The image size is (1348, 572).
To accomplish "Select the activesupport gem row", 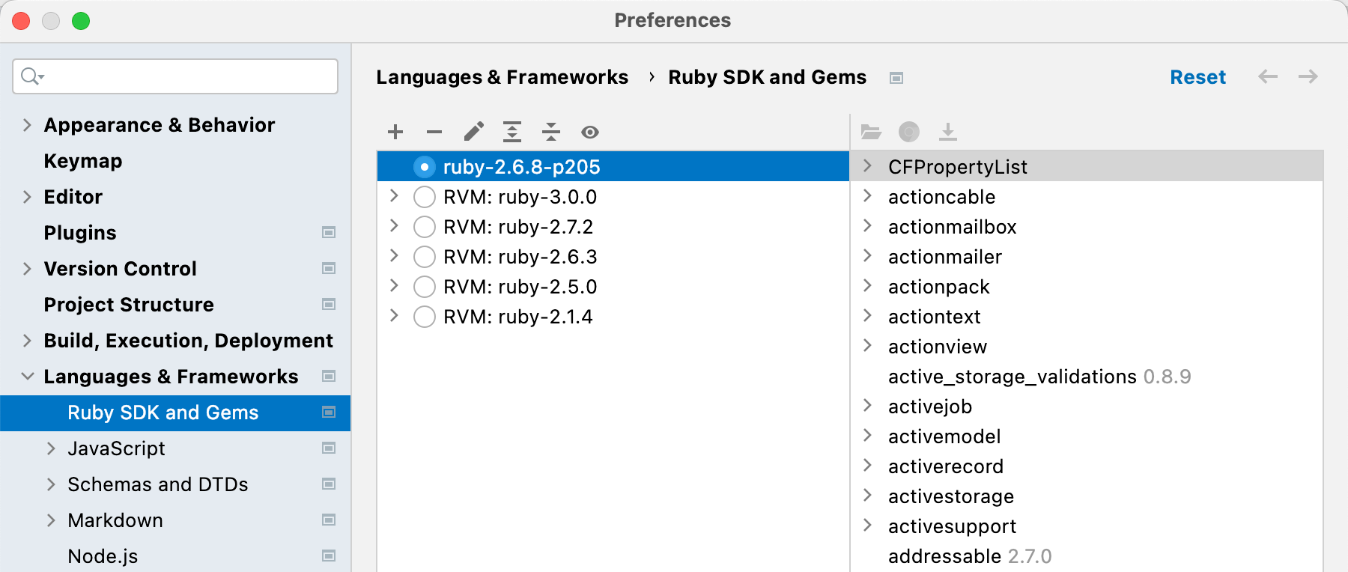I will point(1087,526).
